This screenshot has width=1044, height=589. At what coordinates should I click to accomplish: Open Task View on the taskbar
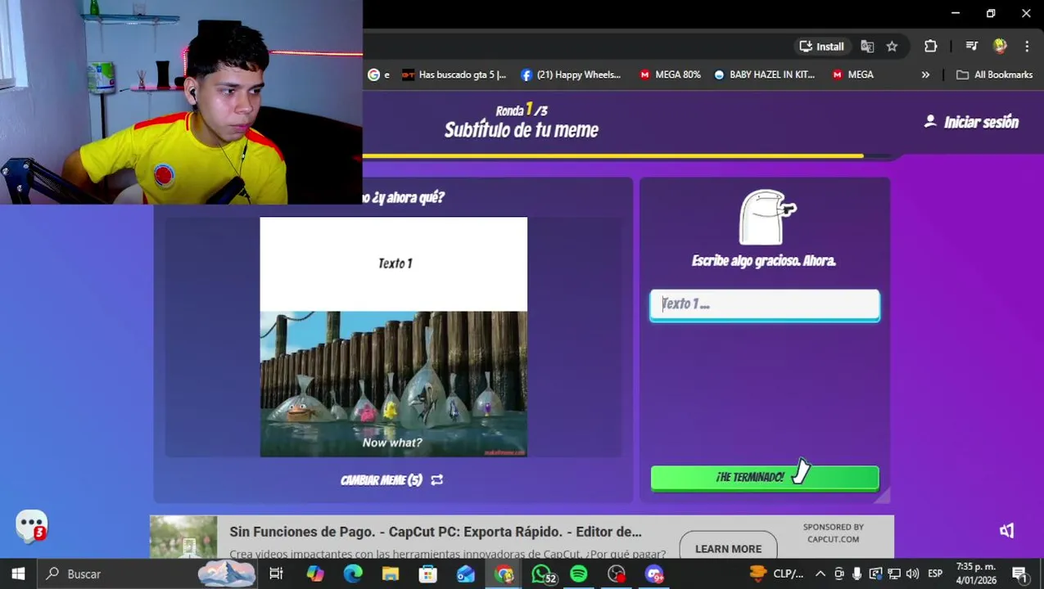point(276,574)
